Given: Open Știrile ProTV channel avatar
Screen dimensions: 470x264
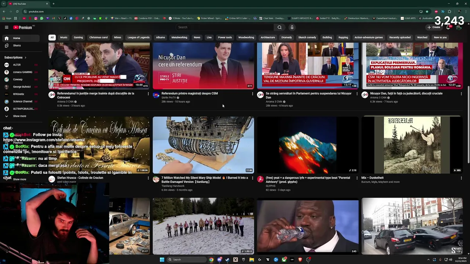Looking at the screenshot, I should click(x=156, y=95).
